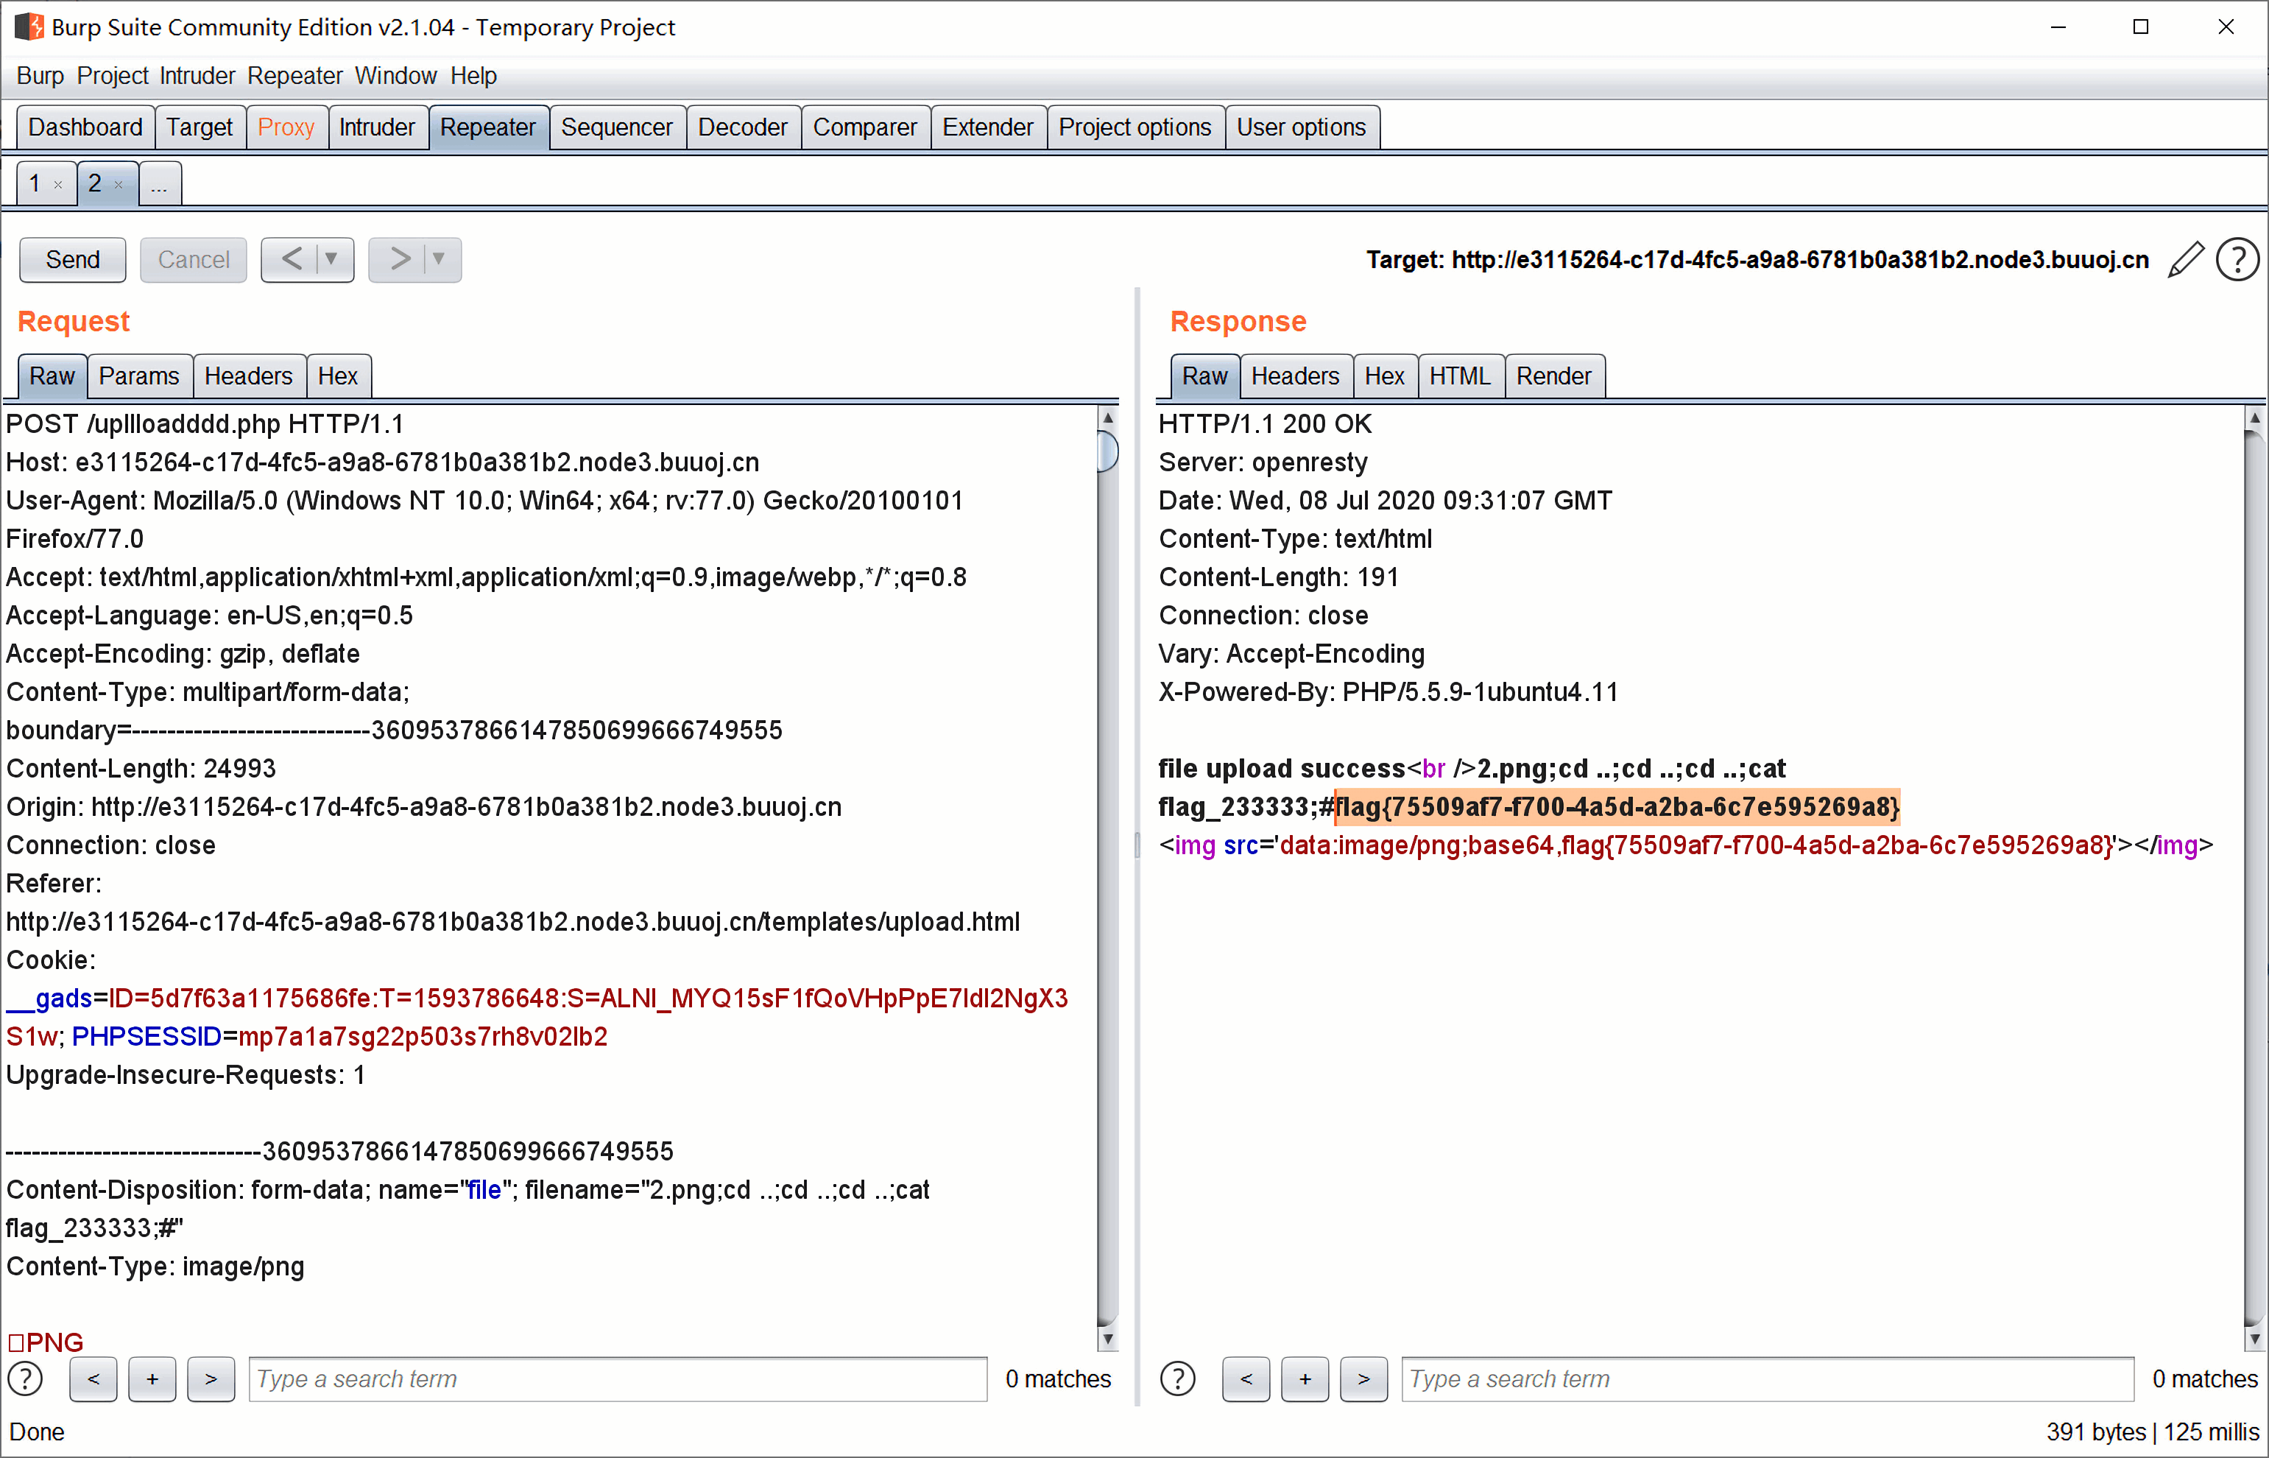This screenshot has width=2269, height=1458.
Task: Click the response pane scroll up arrow
Action: (x=2255, y=418)
